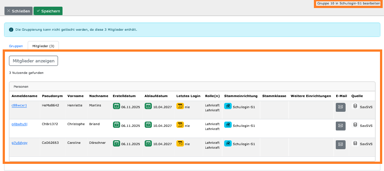Screen dimensions: 384x171
Task: Click the first name Henriette
Action: 75,106
